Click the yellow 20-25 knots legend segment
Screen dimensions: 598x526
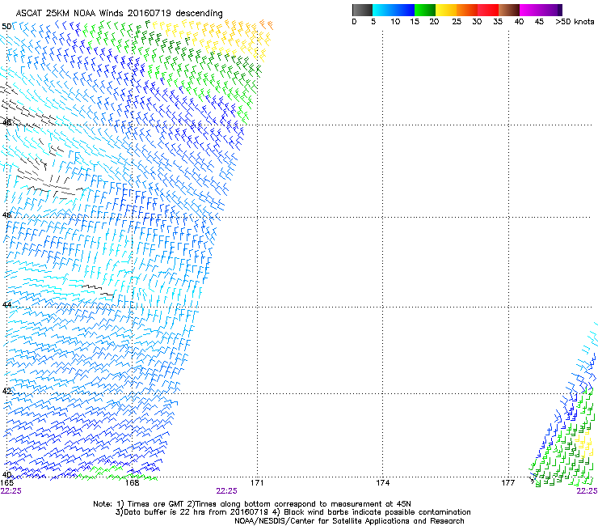click(x=446, y=10)
